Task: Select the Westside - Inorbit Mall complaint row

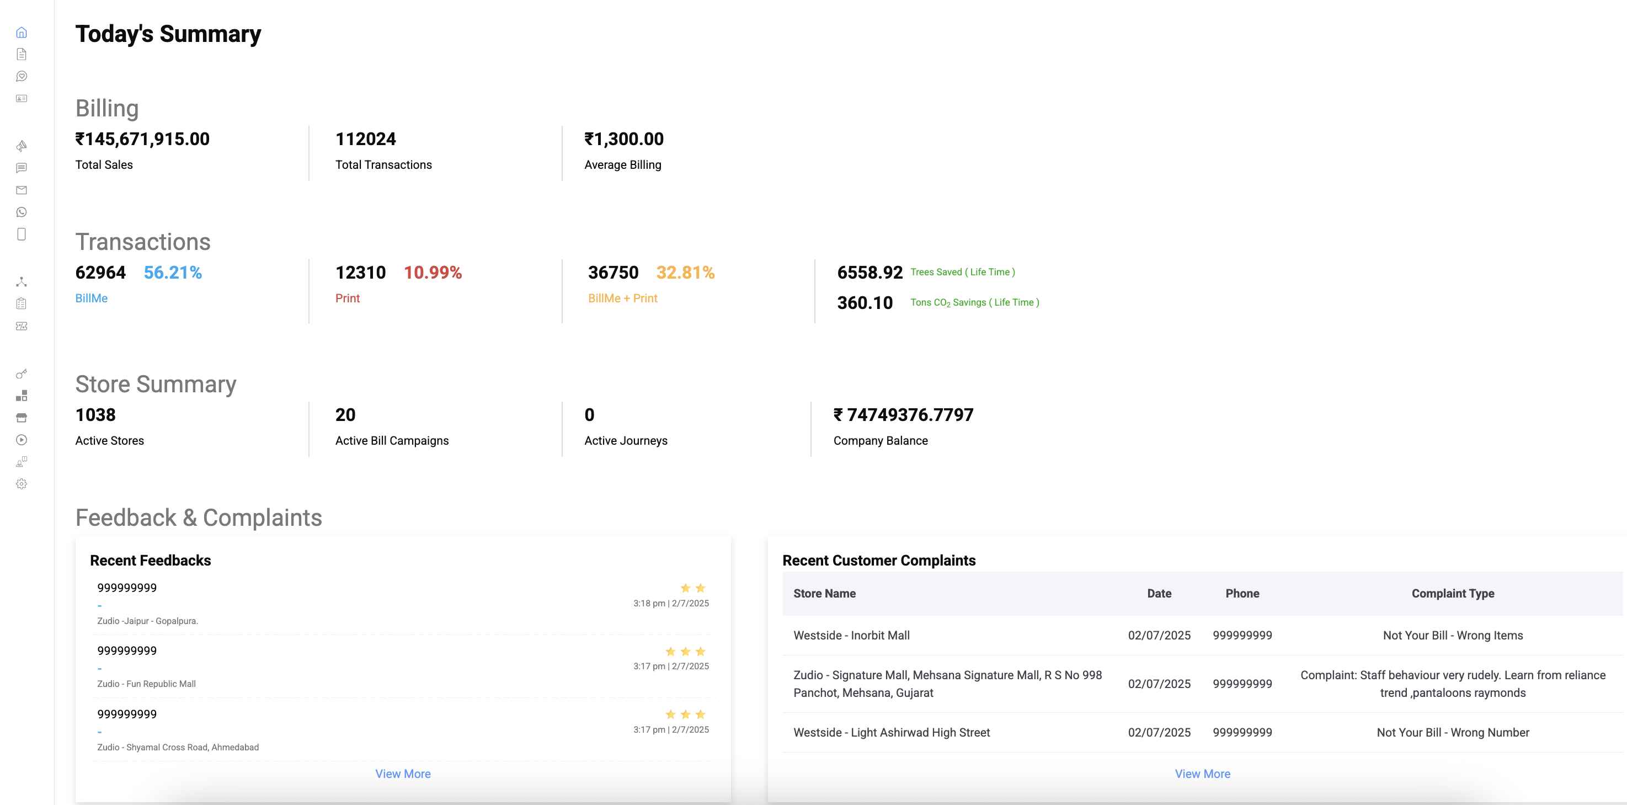Action: click(851, 635)
